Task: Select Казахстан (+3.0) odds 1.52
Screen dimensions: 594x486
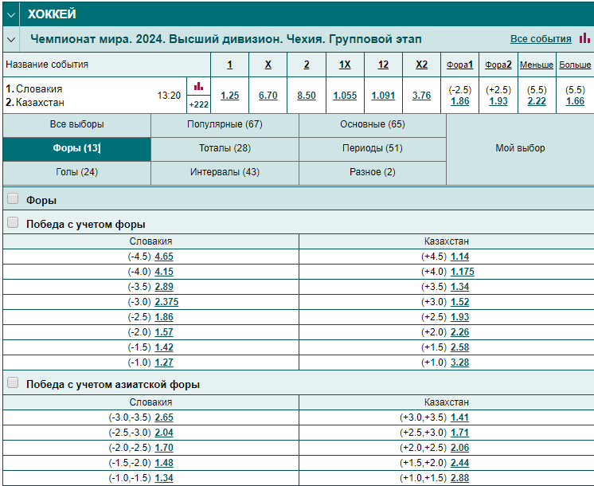Action: pos(460,302)
